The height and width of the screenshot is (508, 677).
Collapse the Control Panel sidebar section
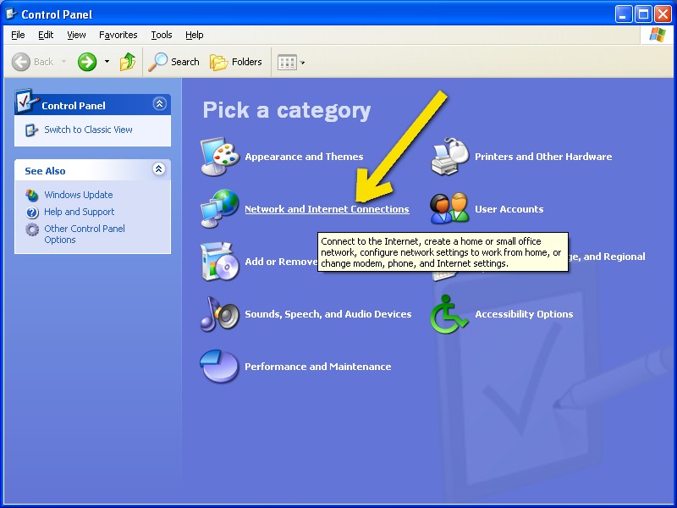click(x=159, y=104)
